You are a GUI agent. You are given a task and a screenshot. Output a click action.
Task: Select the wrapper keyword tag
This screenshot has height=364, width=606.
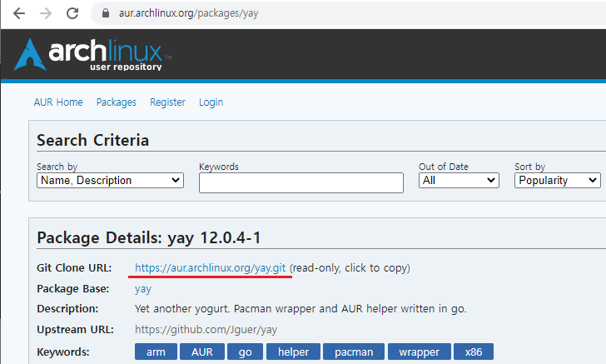coord(420,352)
